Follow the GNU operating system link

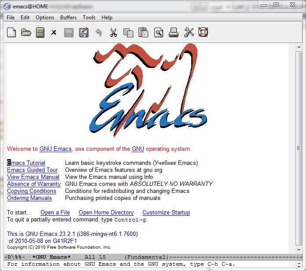(x=138, y=149)
